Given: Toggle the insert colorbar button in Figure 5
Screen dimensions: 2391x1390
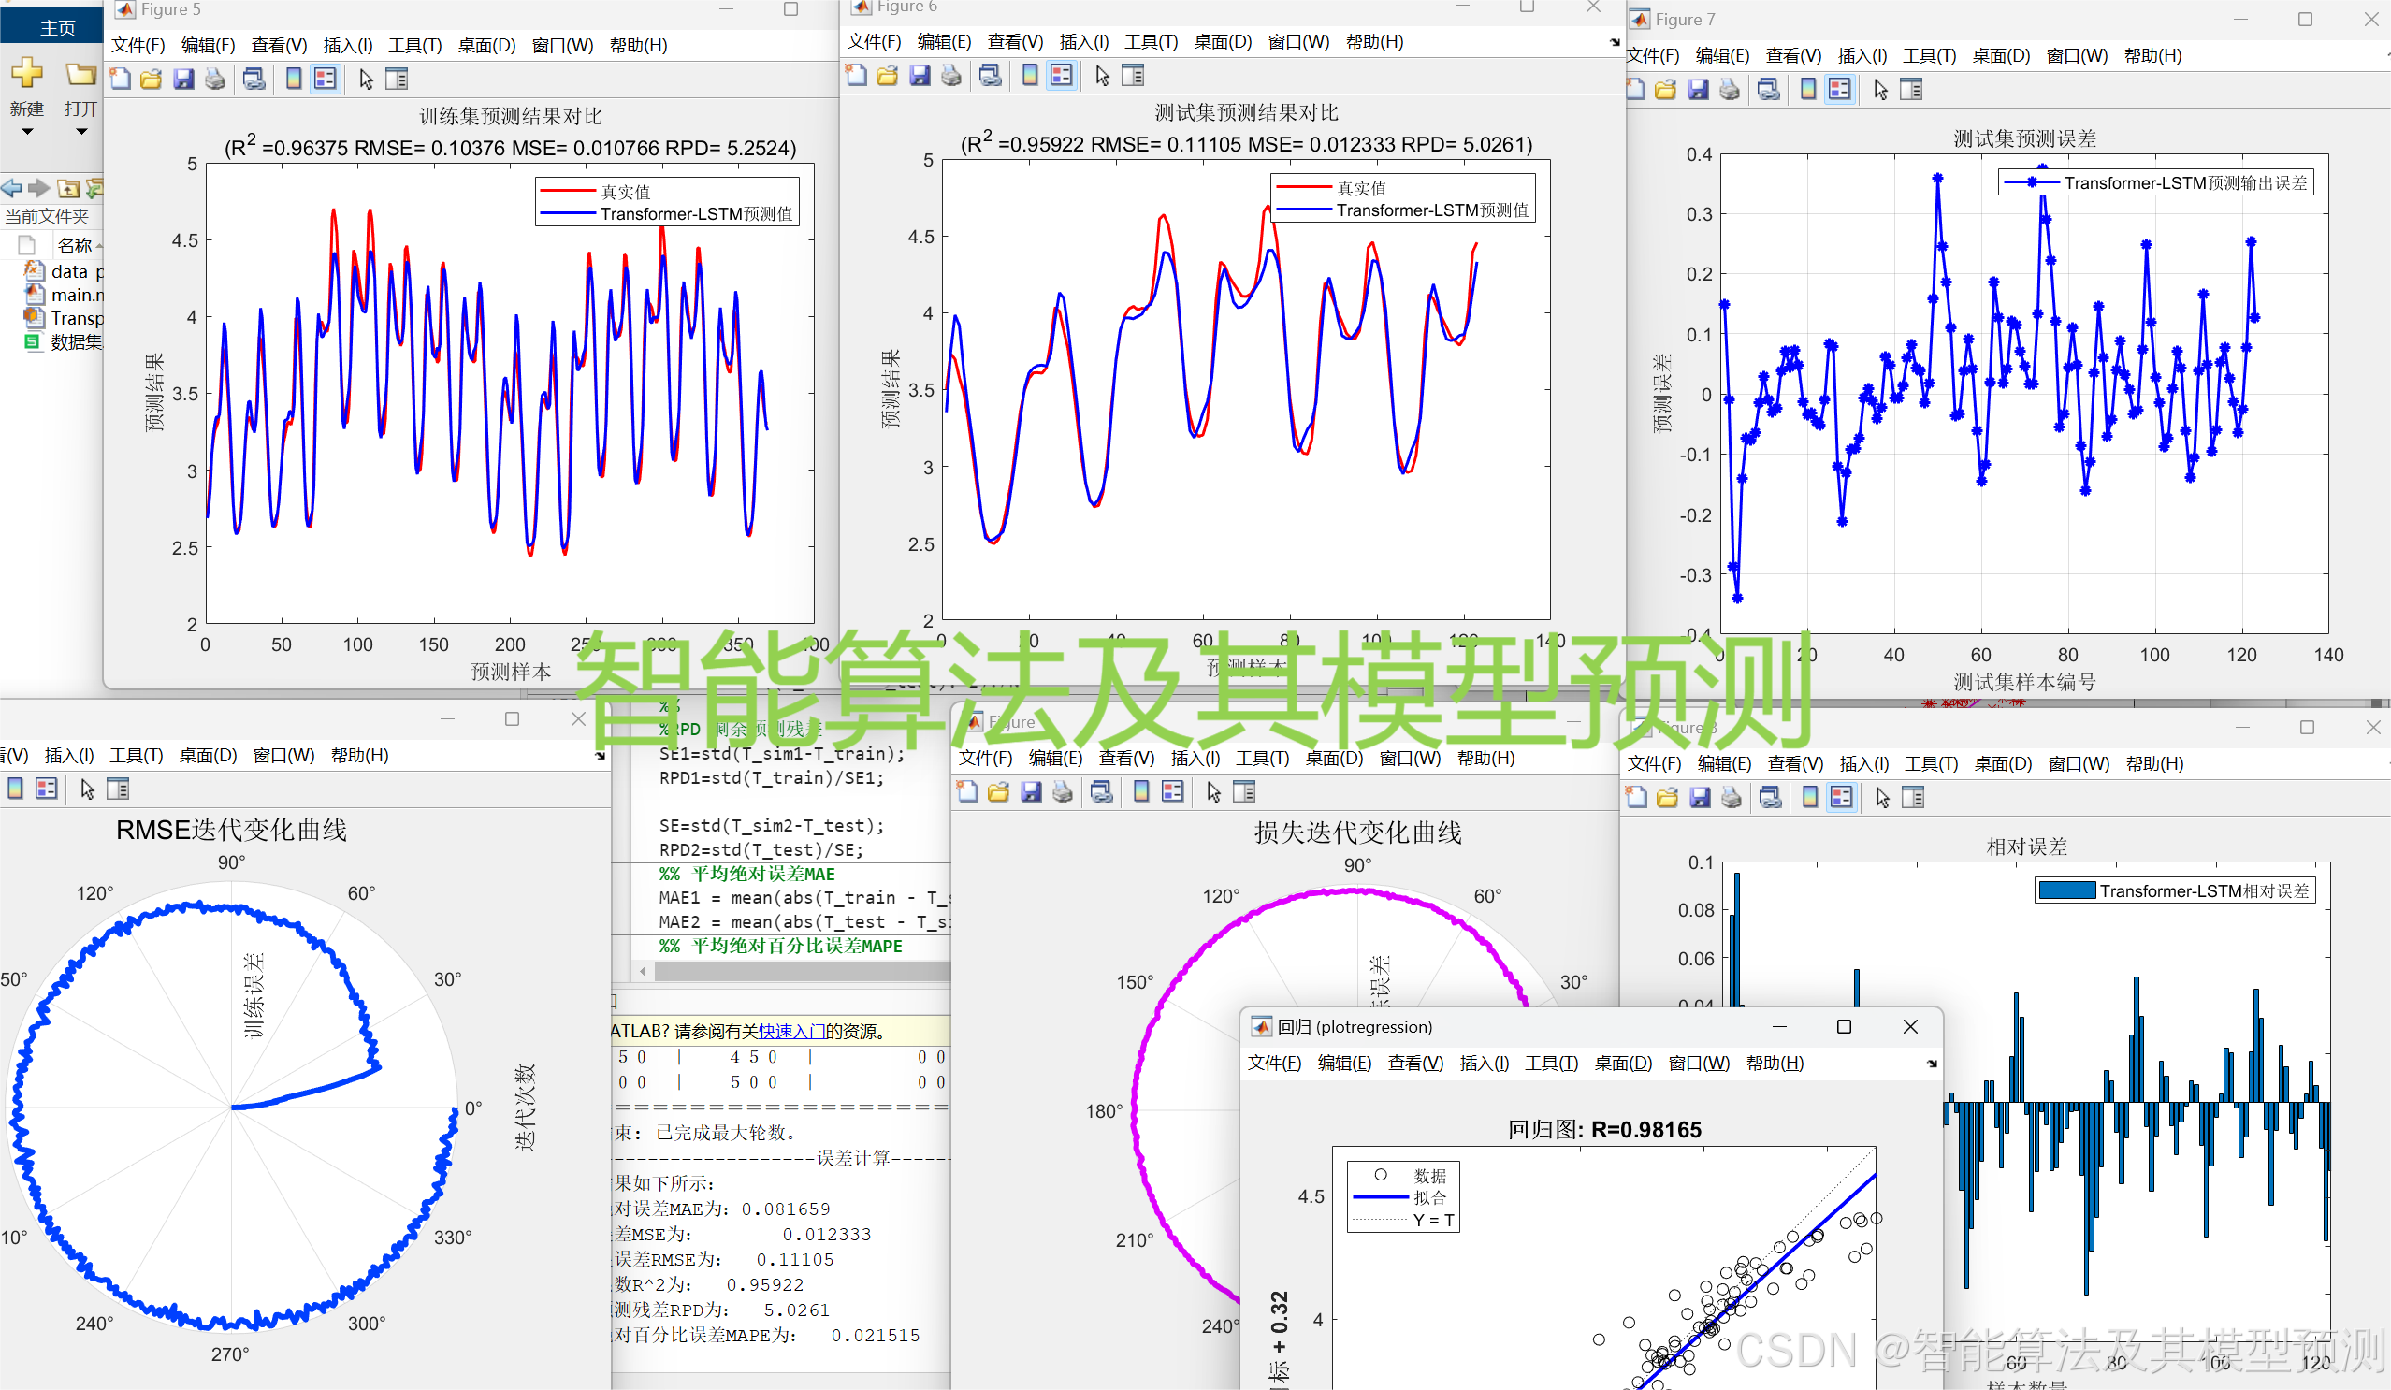Looking at the screenshot, I should tap(293, 79).
